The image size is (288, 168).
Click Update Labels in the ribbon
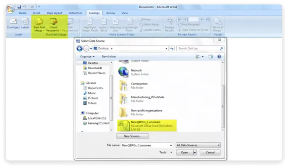[x=150, y=30]
